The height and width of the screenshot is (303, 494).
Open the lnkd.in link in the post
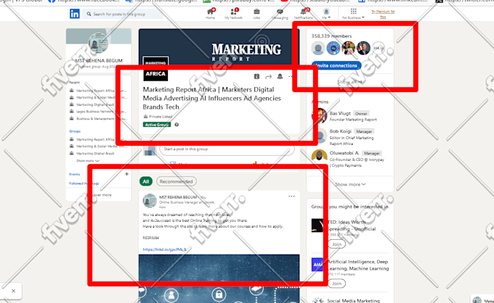click(x=164, y=249)
